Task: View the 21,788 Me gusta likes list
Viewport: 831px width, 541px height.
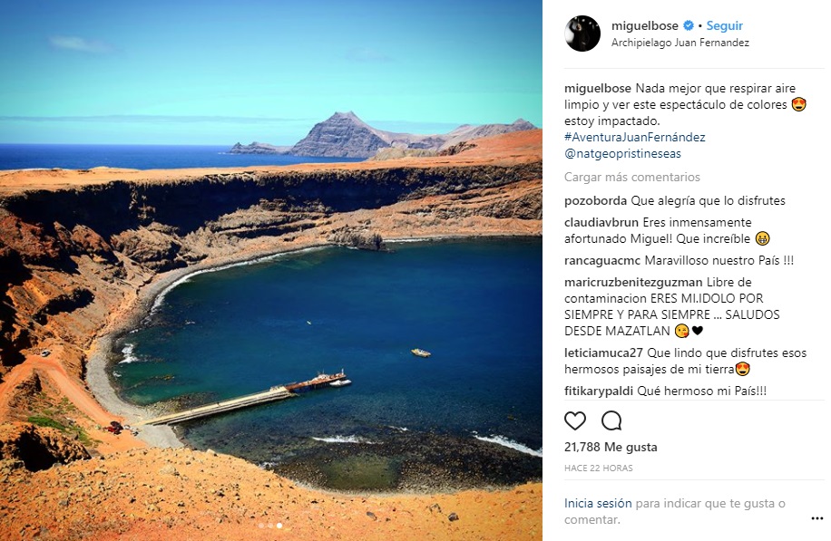Action: 611,447
